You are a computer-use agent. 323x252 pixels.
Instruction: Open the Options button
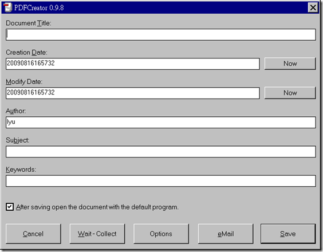coord(161,234)
